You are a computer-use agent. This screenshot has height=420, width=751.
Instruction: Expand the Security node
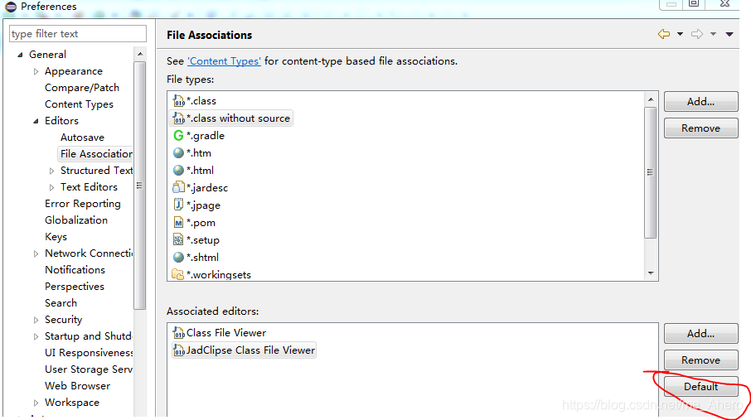coord(36,320)
